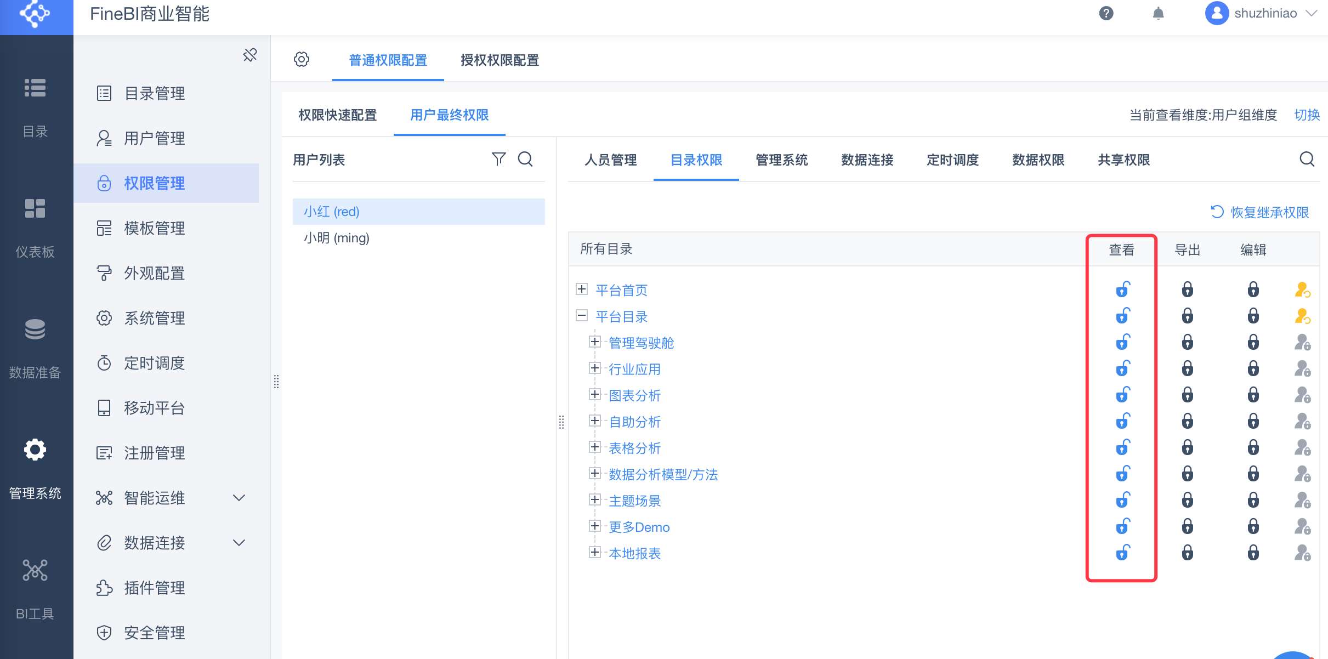The image size is (1328, 659).
Task: Open the shuzhiniao account dropdown
Action: (x=1267, y=13)
